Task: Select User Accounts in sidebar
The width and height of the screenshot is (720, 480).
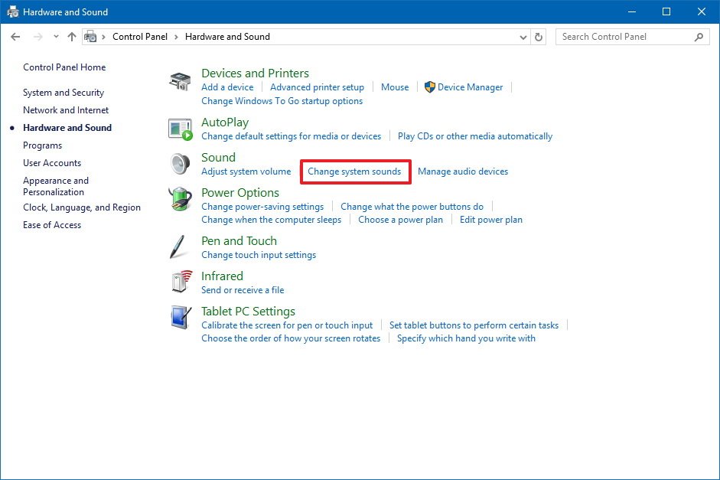Action: click(52, 162)
